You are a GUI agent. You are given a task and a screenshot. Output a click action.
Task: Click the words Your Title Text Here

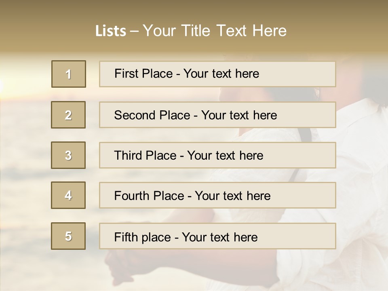pyautogui.click(x=215, y=31)
